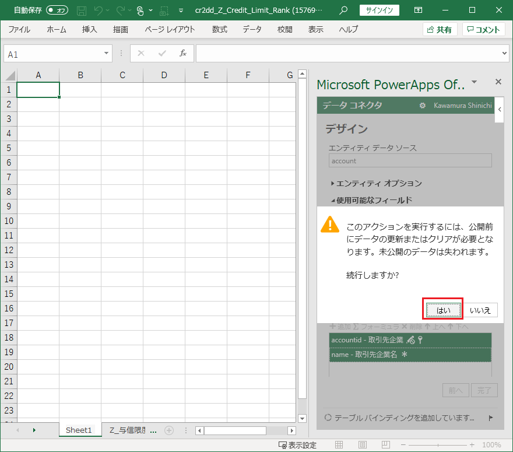This screenshot has height=452, width=513.
Task: Open the 校閲 ribbon tab
Action: [x=284, y=30]
